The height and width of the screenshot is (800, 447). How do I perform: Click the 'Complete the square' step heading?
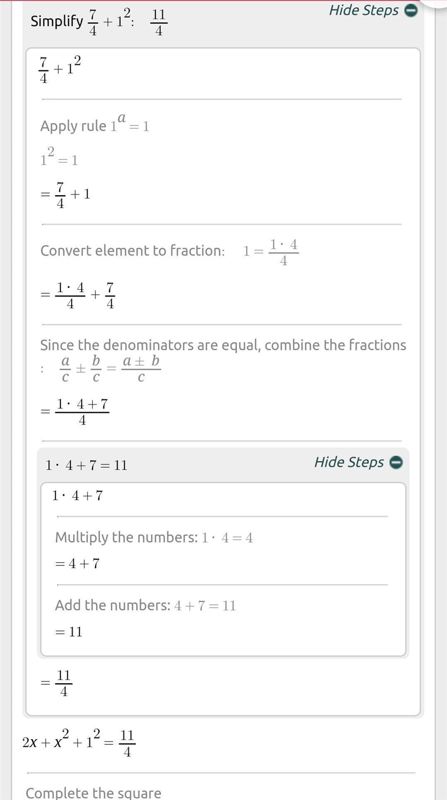[93, 793]
